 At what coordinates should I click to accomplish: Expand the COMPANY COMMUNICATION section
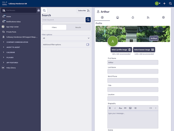[x=17, y=42]
